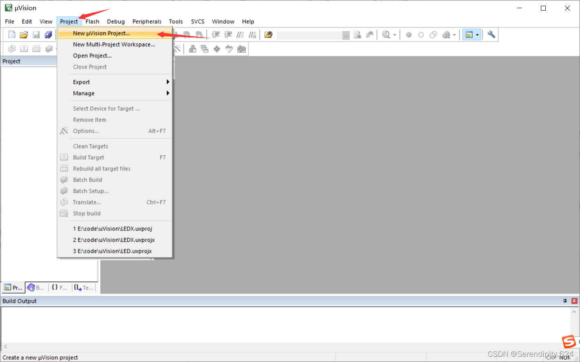The width and height of the screenshot is (580, 362).
Task: Switch to the Functions ({} F...) tab
Action: [60, 287]
